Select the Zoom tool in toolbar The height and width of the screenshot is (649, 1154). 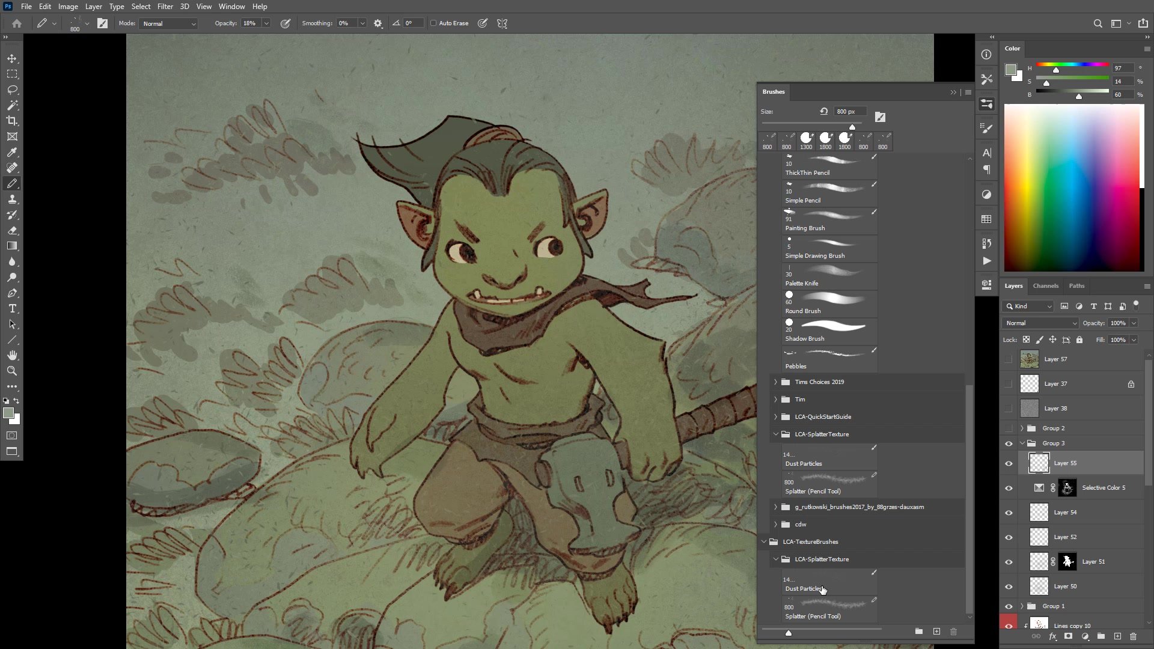12,371
